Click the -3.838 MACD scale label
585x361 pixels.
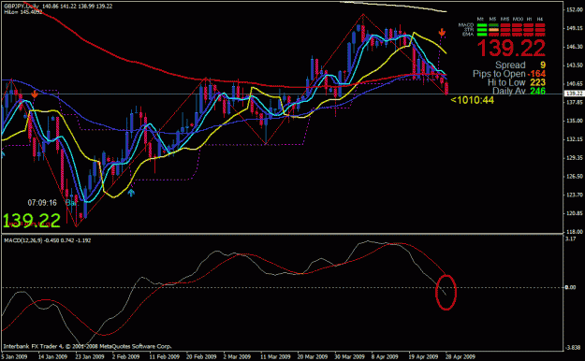573,347
